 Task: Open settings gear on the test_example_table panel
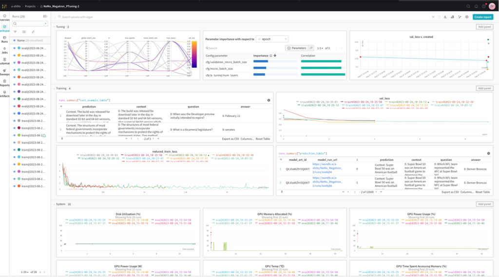click(269, 100)
